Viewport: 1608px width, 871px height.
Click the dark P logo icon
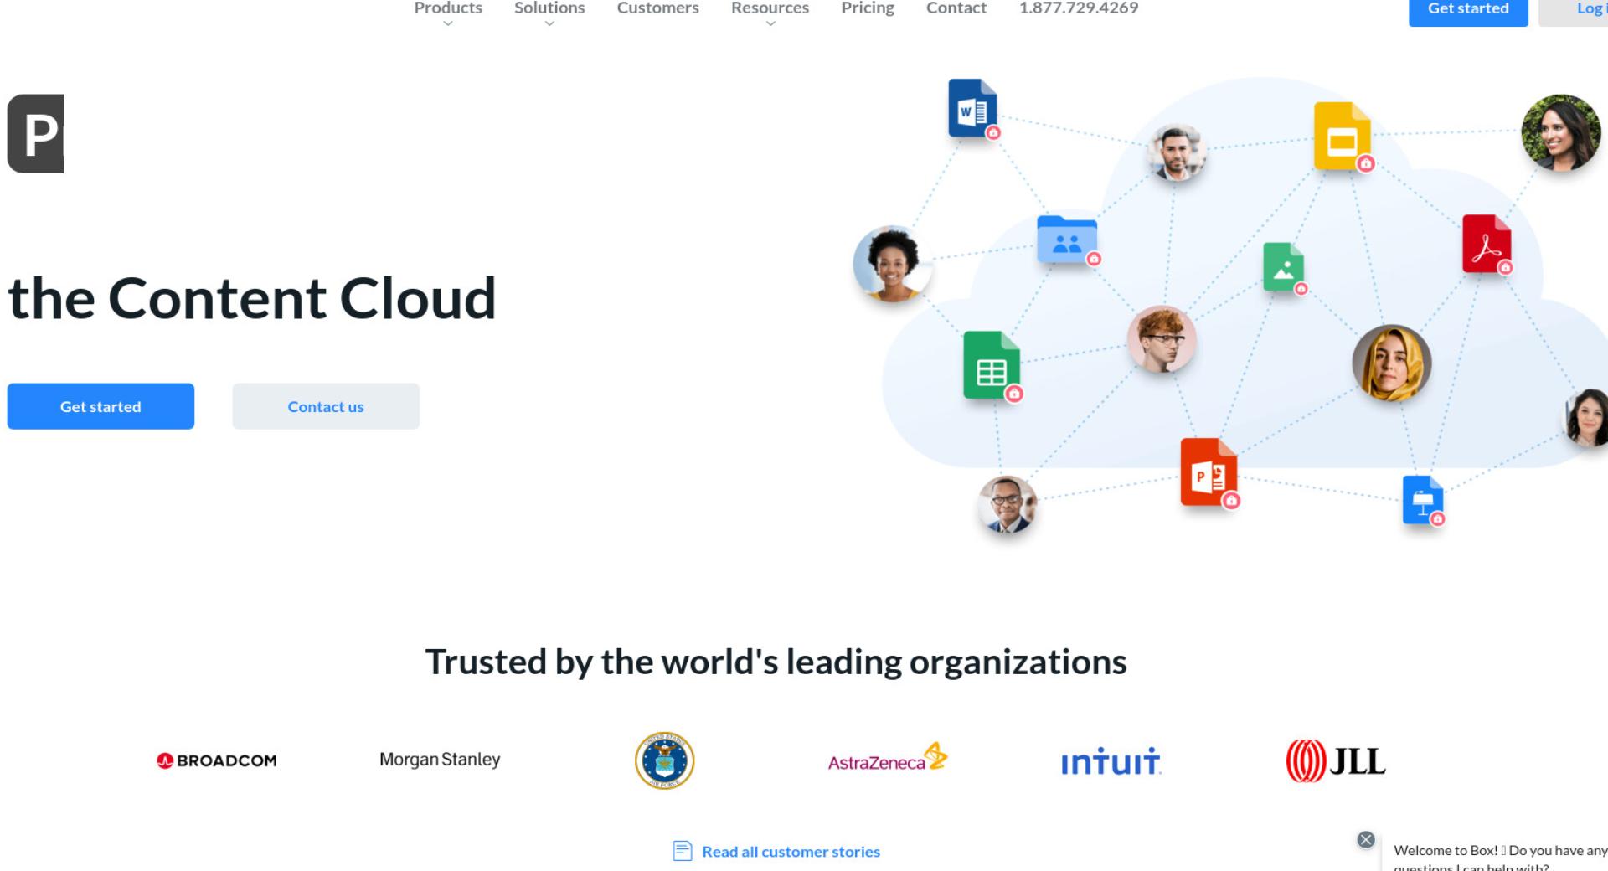tap(36, 134)
